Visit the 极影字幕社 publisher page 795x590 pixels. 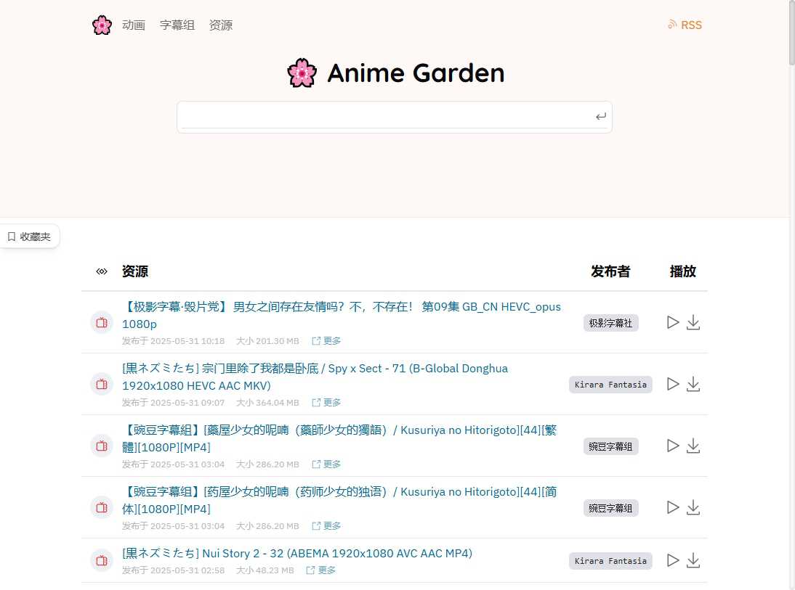tap(610, 322)
